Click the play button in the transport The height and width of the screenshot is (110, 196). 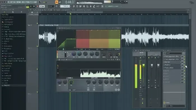click(x=31, y=6)
